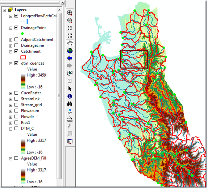
Task: Collapse the AgreeDEM_Fill legend
Action: tap(11, 159)
